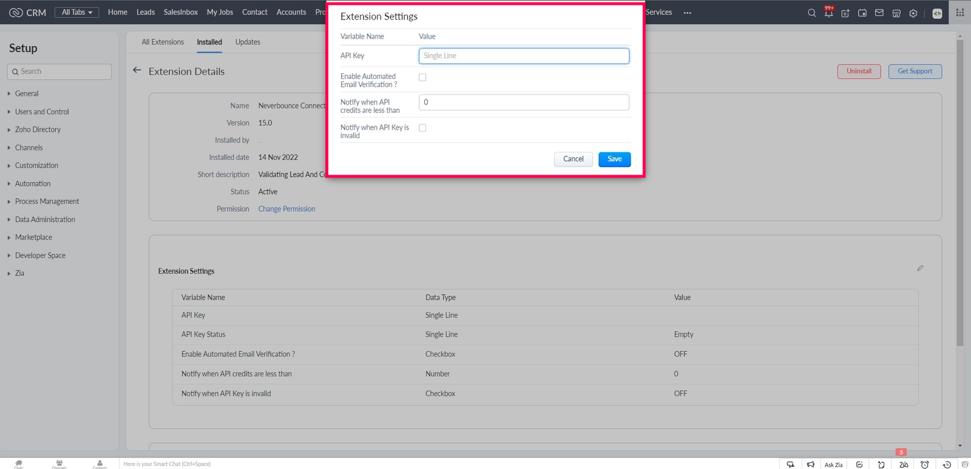The height and width of the screenshot is (469, 971).
Task: Tick Enable Automated Email Verification checkbox
Action: tap(422, 78)
